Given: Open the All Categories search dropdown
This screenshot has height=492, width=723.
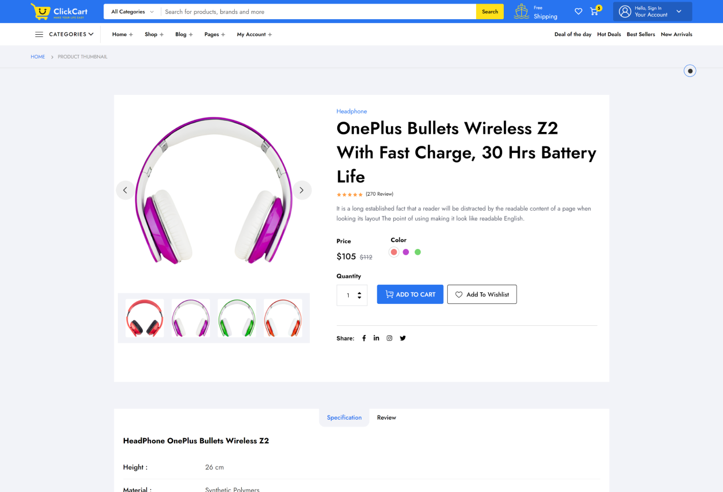Looking at the screenshot, I should (132, 12).
